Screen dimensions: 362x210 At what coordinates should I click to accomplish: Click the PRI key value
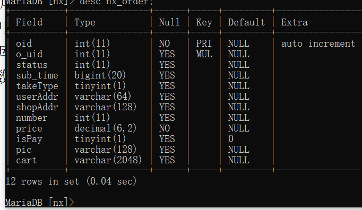coord(204,43)
